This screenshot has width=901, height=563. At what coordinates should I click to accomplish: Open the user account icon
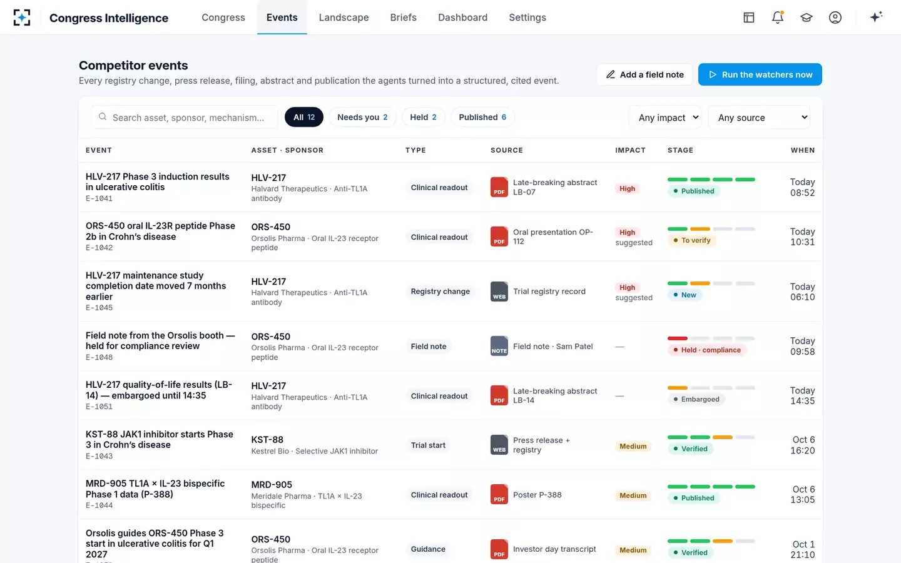point(835,18)
